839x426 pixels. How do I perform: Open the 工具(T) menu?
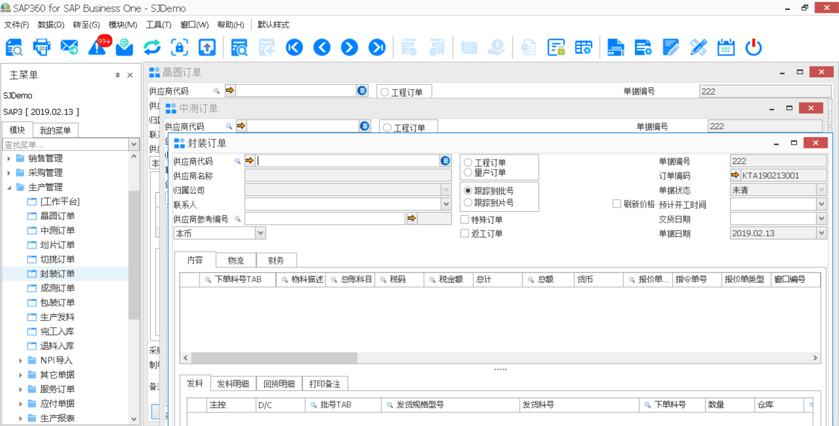158,24
